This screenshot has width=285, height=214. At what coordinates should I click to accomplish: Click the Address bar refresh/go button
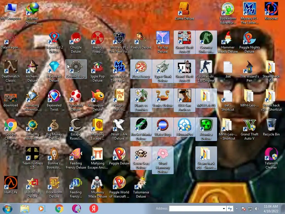tap(230, 208)
